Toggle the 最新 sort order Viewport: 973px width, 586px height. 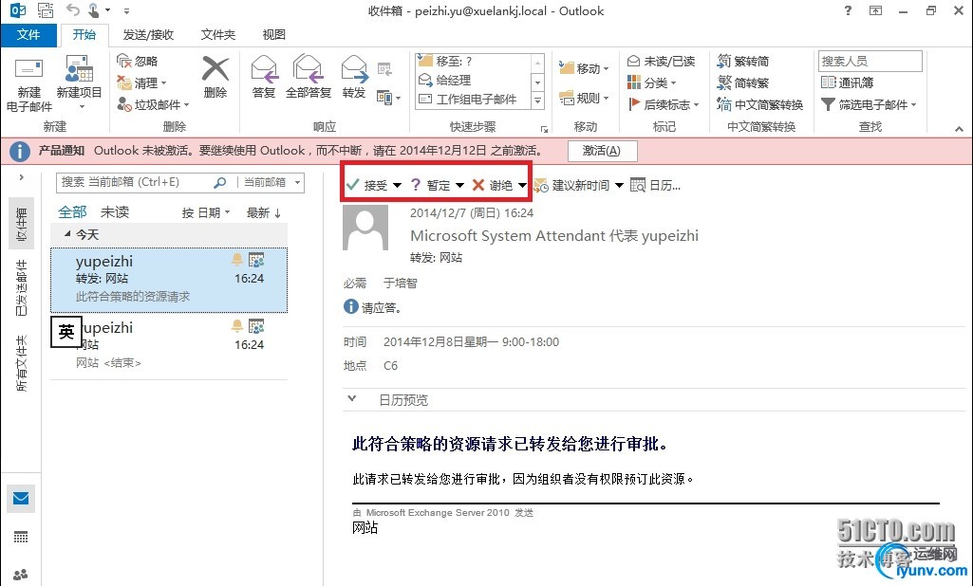pos(263,212)
